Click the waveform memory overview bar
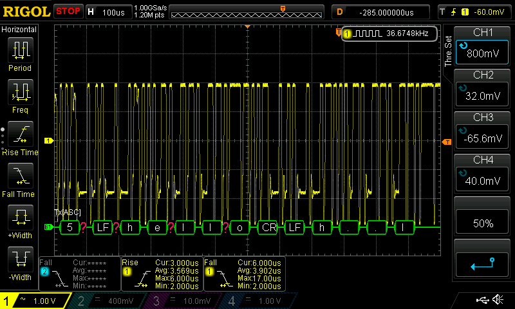 (x=247, y=12)
